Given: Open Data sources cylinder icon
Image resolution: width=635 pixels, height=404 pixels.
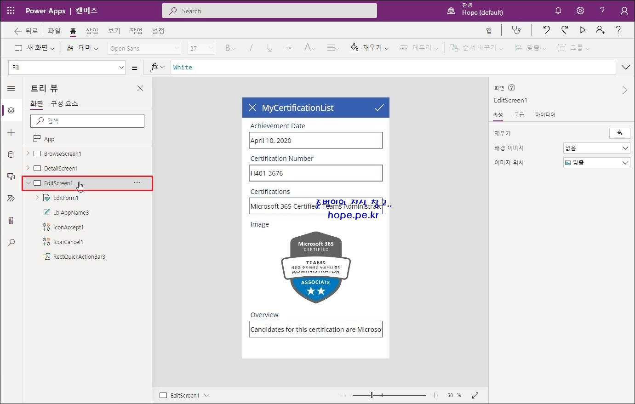Looking at the screenshot, I should tap(11, 154).
